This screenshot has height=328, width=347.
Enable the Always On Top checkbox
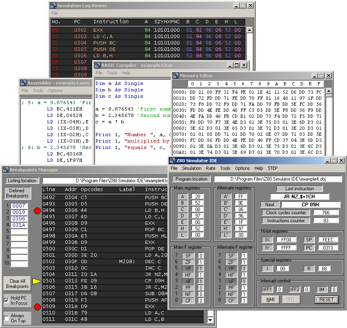tap(6, 318)
